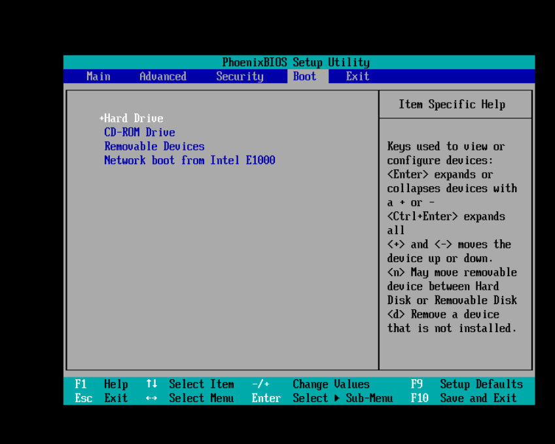Click F9 Setup Defaults in footer
The image size is (555, 444).
[x=467, y=384]
